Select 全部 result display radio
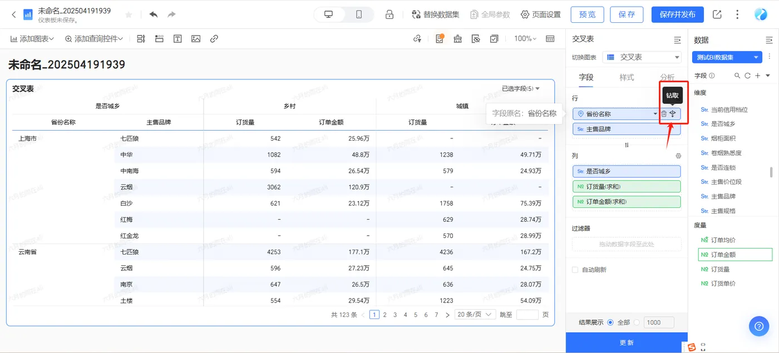Viewport: 779px width, 353px height. [x=610, y=322]
